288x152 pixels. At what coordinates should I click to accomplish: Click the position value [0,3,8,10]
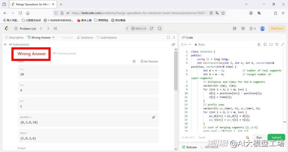tap(29, 122)
